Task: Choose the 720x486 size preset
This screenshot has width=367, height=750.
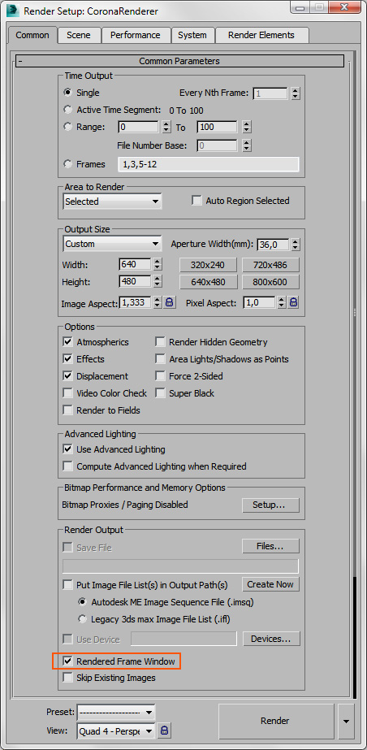Action: (x=271, y=265)
